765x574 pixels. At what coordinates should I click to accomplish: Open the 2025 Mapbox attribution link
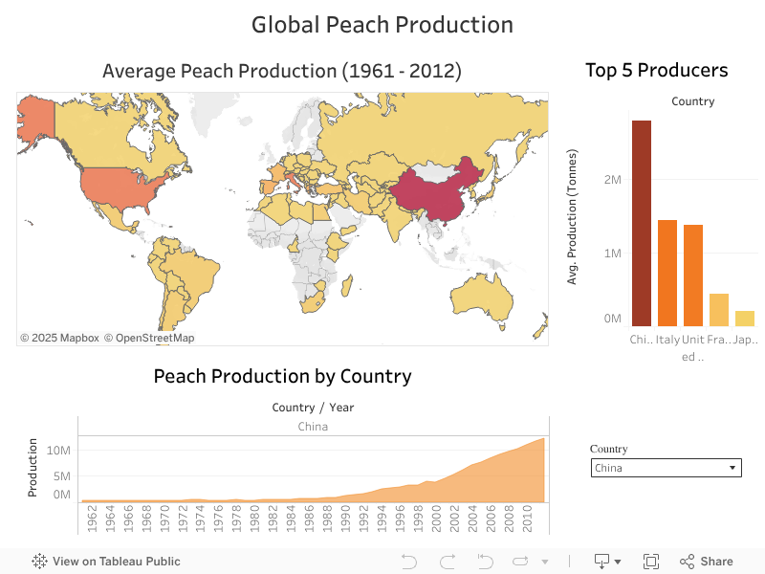coord(61,337)
